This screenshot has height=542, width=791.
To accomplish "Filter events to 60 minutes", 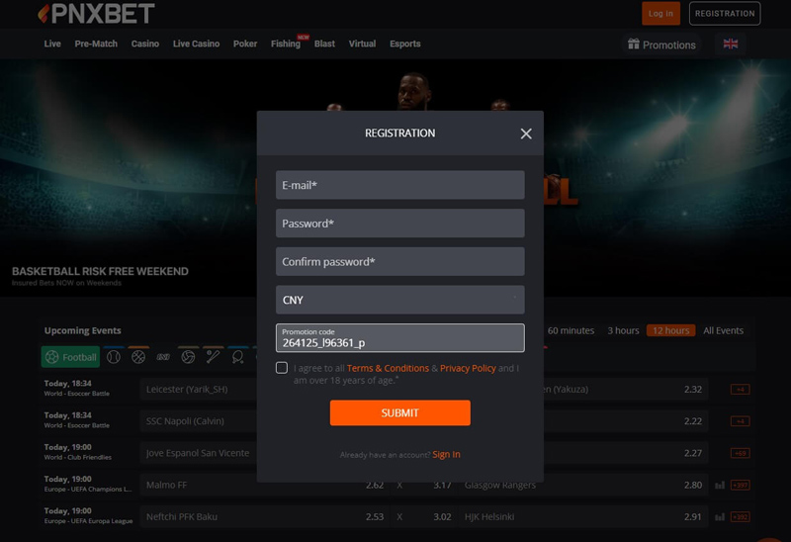I will tap(571, 330).
